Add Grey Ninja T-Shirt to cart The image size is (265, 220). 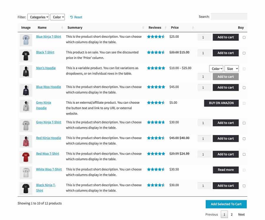226,123
